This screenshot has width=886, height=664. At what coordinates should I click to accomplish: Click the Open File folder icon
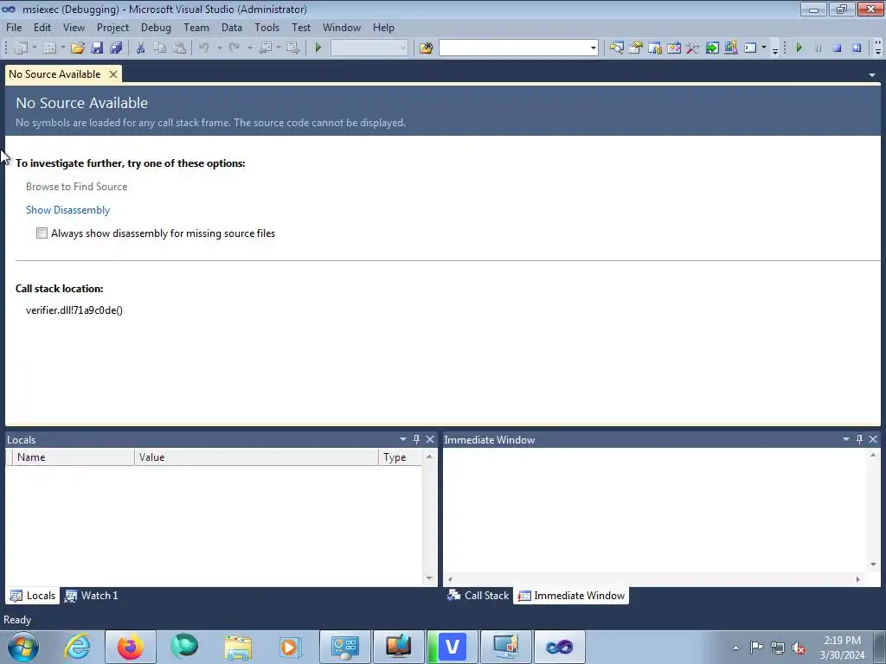78,48
